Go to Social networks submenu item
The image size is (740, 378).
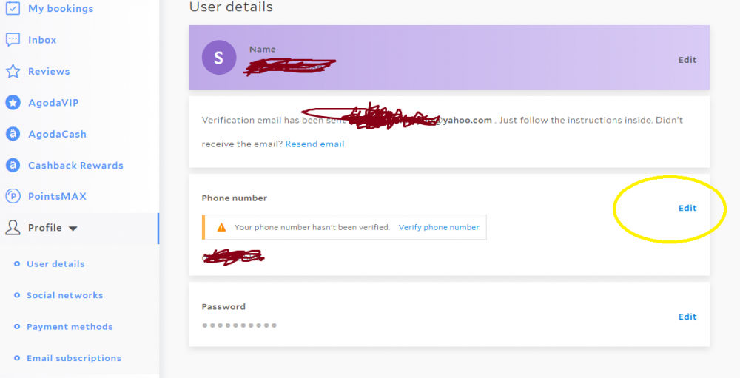tap(64, 295)
